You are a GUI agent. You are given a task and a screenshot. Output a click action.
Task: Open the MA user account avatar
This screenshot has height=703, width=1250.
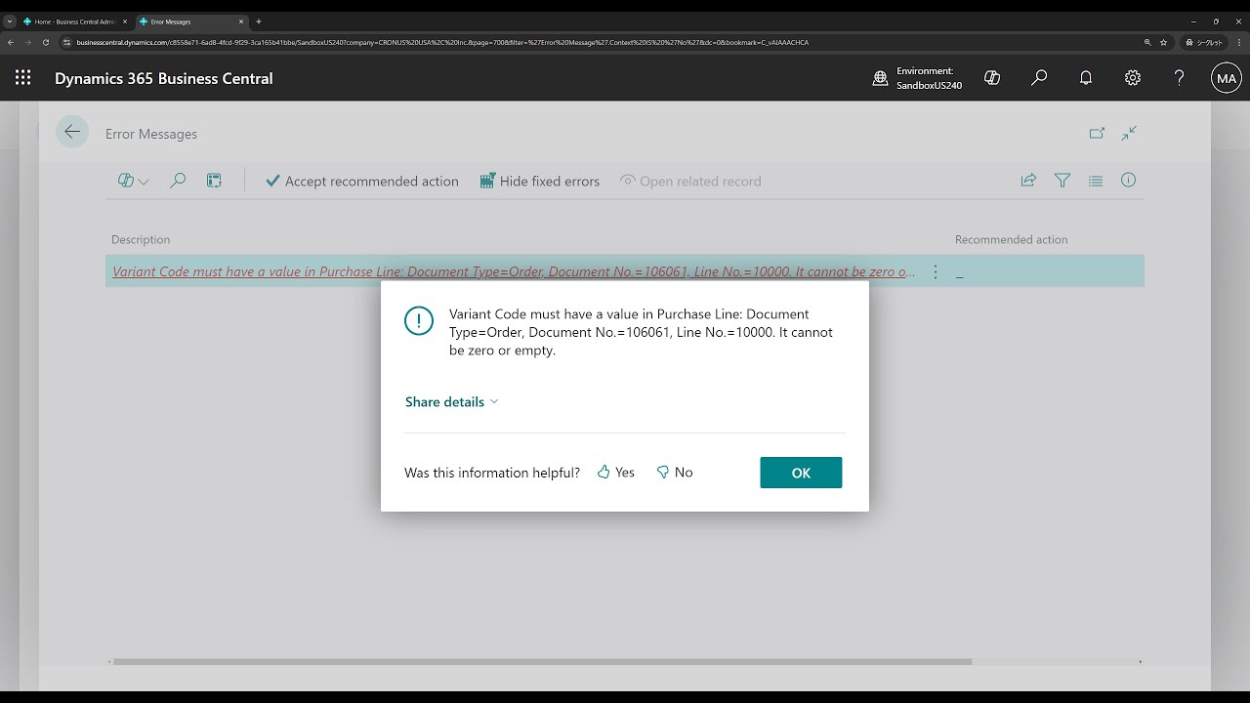pyautogui.click(x=1227, y=78)
